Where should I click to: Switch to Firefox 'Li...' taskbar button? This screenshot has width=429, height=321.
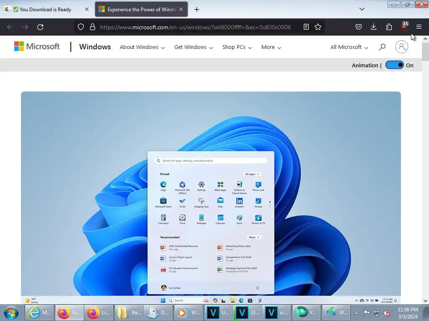99,313
